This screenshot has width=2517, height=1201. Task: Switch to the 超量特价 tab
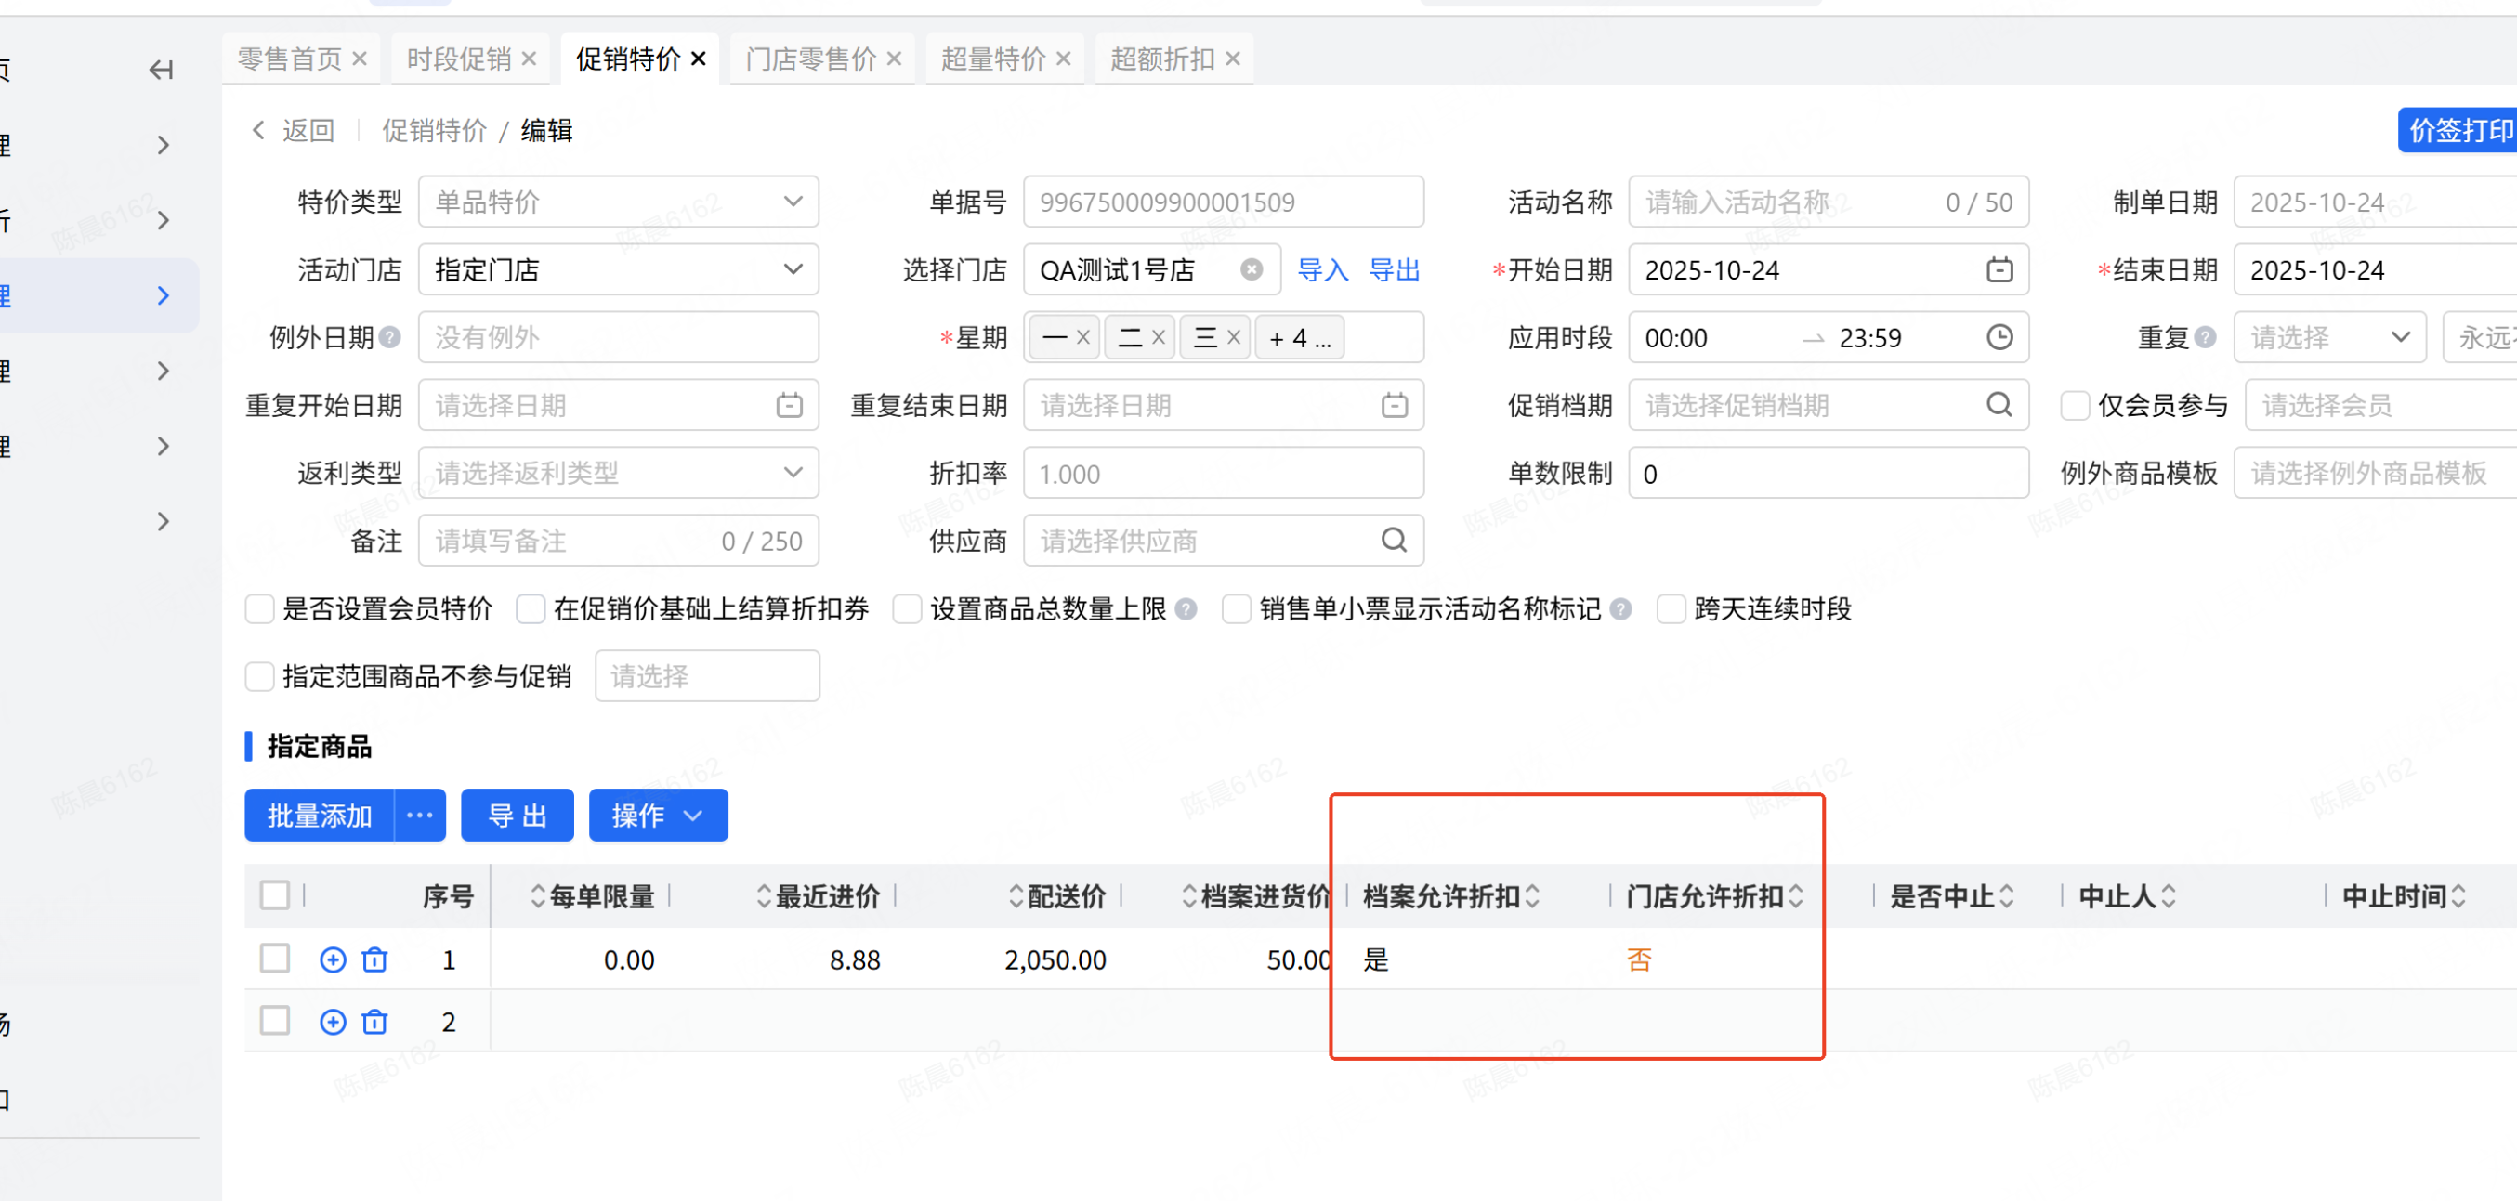[991, 59]
